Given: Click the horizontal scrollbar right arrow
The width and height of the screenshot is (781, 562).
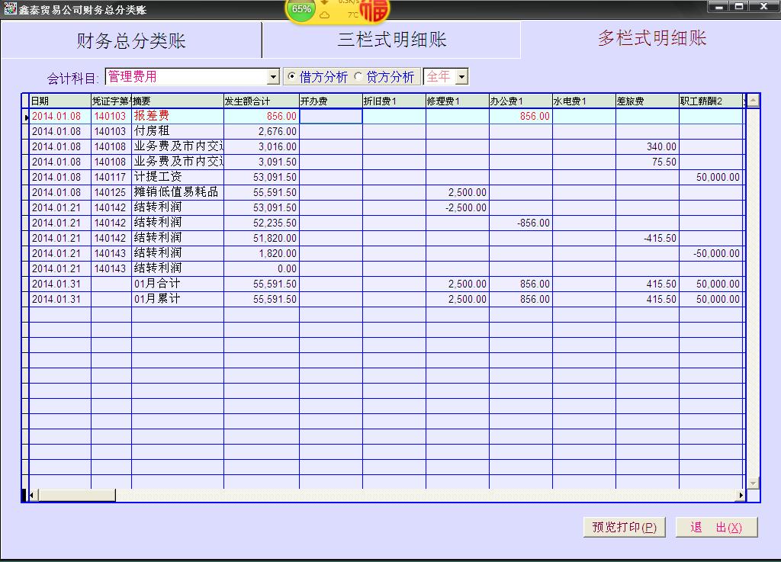Looking at the screenshot, I should (x=740, y=496).
